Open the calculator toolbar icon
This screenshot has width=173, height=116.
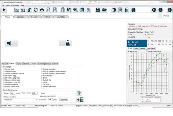click(x=127, y=10)
